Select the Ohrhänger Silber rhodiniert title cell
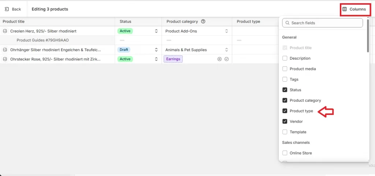 (x=57, y=50)
